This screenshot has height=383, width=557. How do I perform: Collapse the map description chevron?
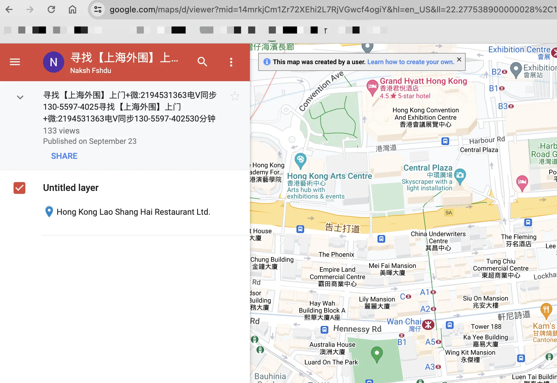(x=20, y=97)
